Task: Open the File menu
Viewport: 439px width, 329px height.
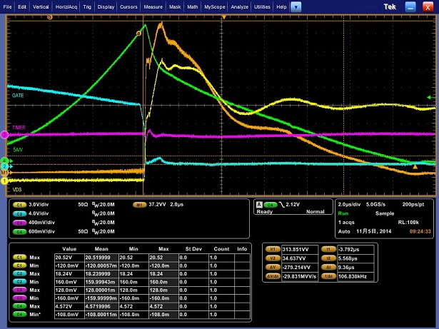Action: coord(7,6)
